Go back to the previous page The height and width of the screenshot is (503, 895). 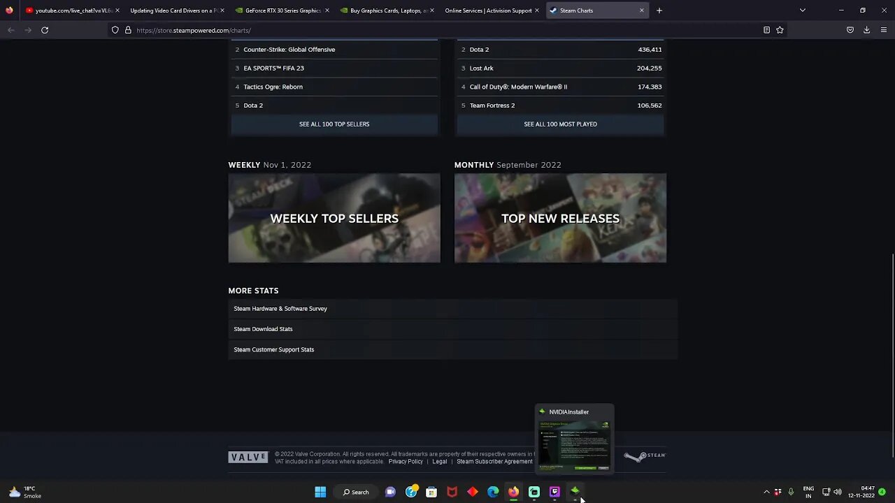tap(10, 30)
